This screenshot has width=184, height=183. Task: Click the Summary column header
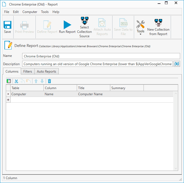pos(127,88)
